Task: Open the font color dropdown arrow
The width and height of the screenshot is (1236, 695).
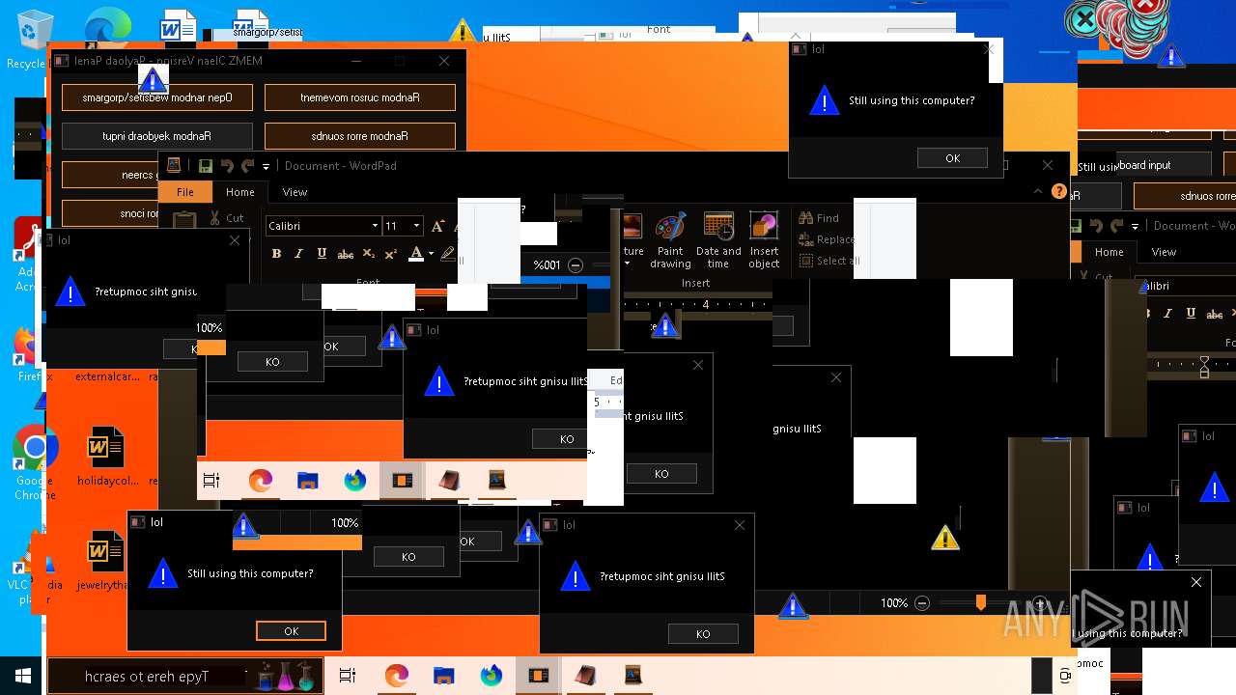Action: point(430,254)
